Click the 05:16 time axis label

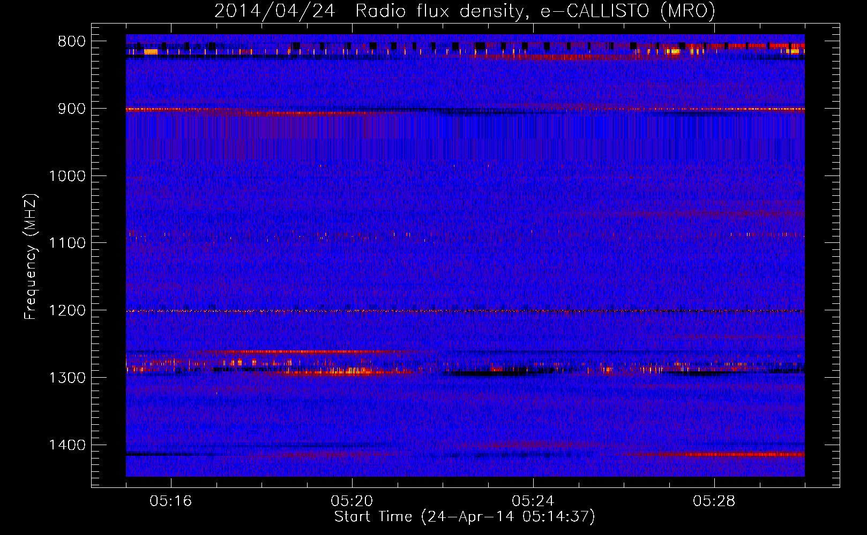[x=170, y=501]
